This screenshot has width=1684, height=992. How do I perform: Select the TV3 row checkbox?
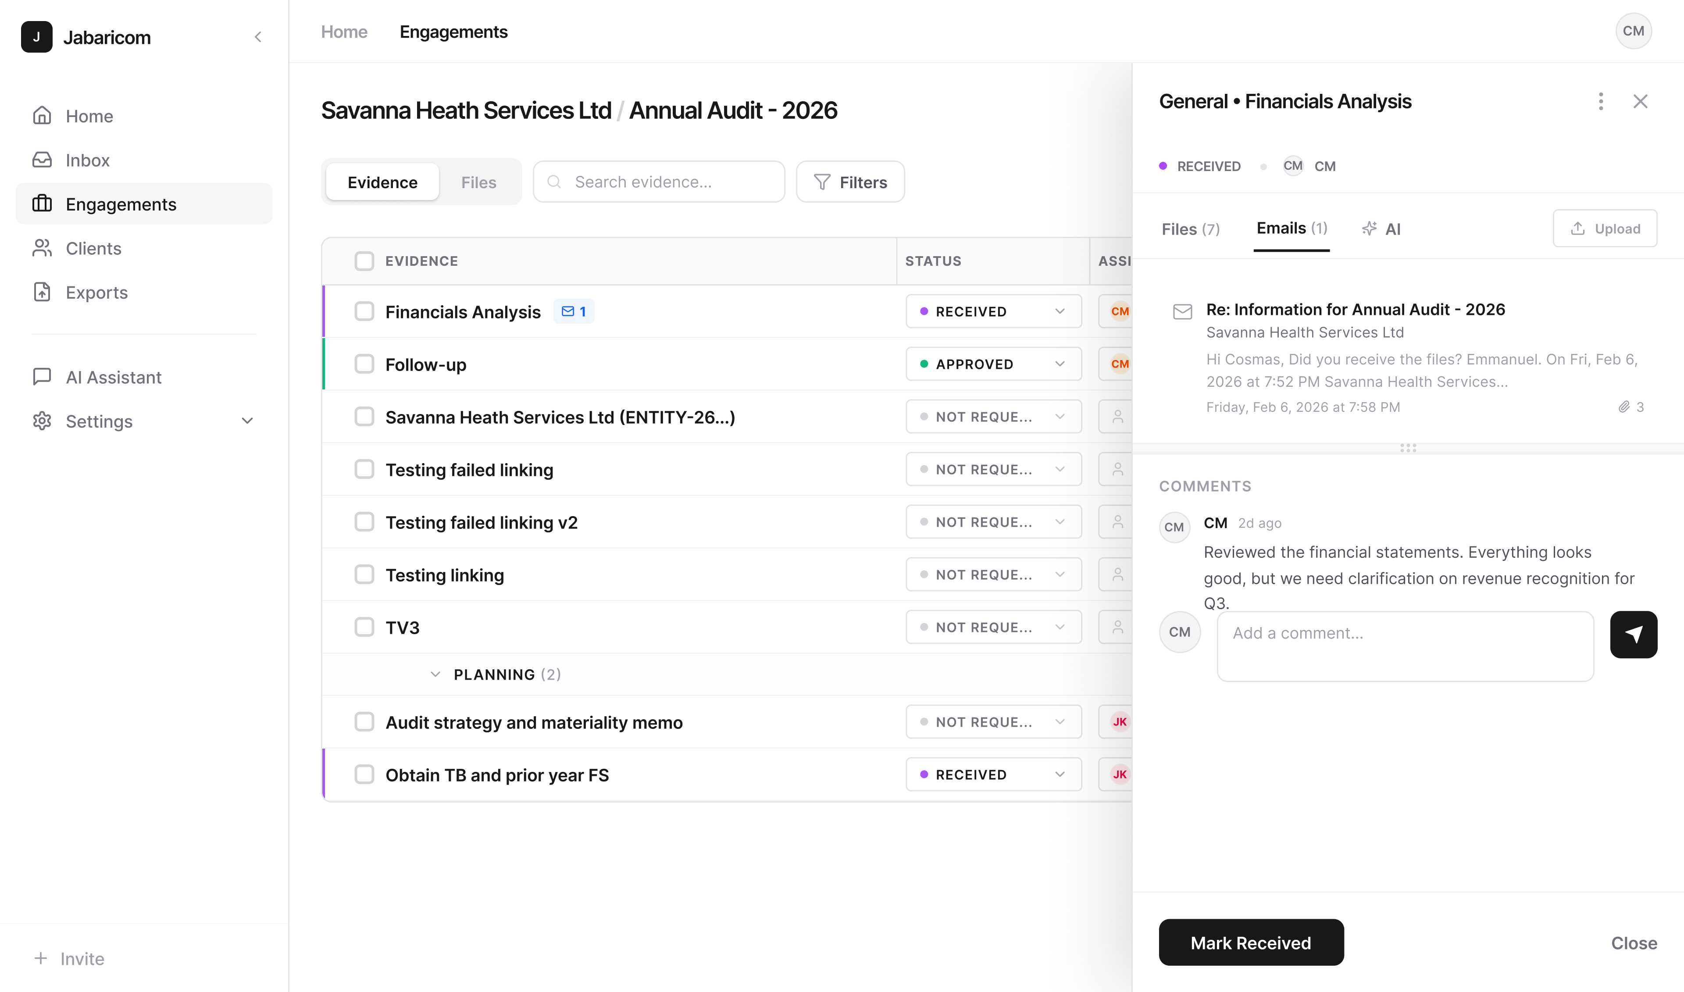click(x=364, y=627)
